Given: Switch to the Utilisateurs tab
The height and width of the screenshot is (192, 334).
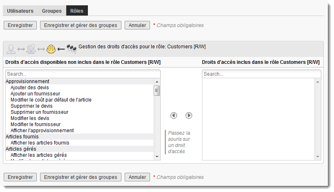Looking at the screenshot, I should coord(20,11).
